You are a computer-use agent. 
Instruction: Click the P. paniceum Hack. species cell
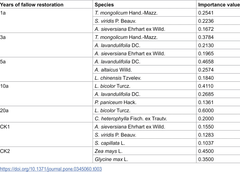coord(145,102)
